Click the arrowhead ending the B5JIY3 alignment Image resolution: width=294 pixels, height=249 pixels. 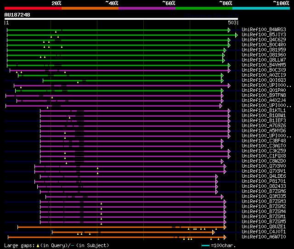coord(237,35)
